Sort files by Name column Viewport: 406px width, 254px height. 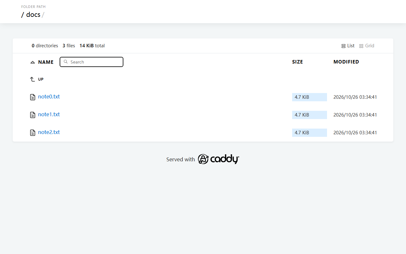46,62
